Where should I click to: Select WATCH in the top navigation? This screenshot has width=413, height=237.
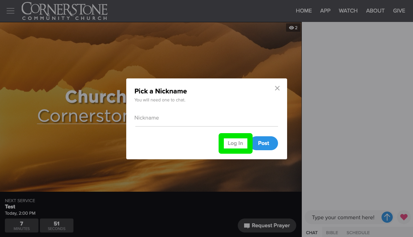(348, 11)
